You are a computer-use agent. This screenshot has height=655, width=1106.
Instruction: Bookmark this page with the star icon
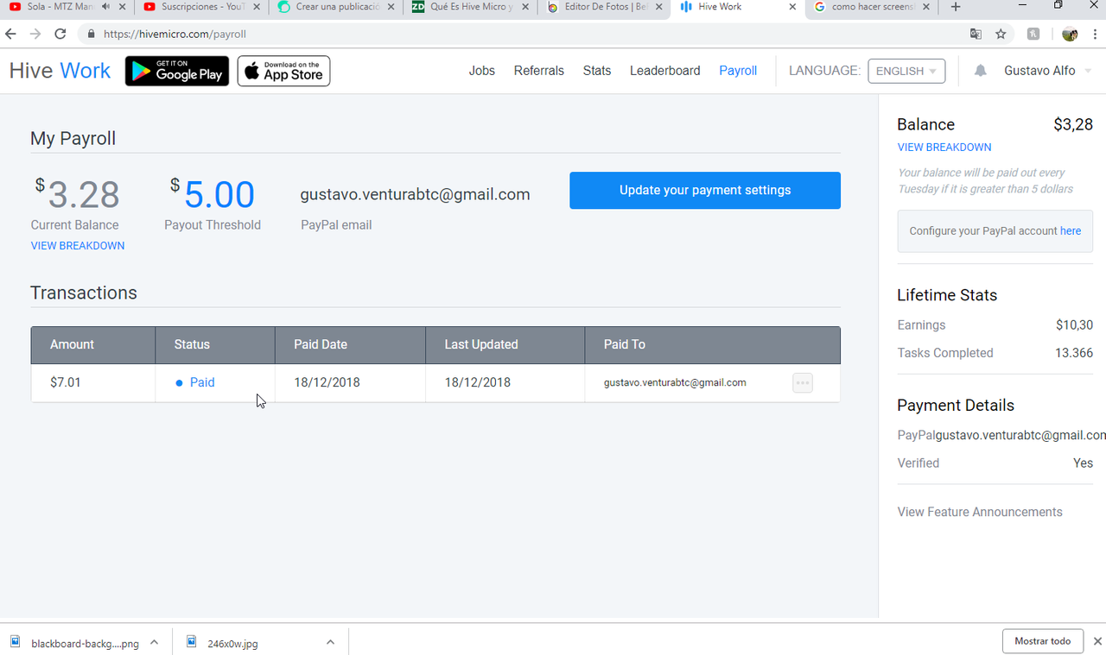tap(1001, 35)
